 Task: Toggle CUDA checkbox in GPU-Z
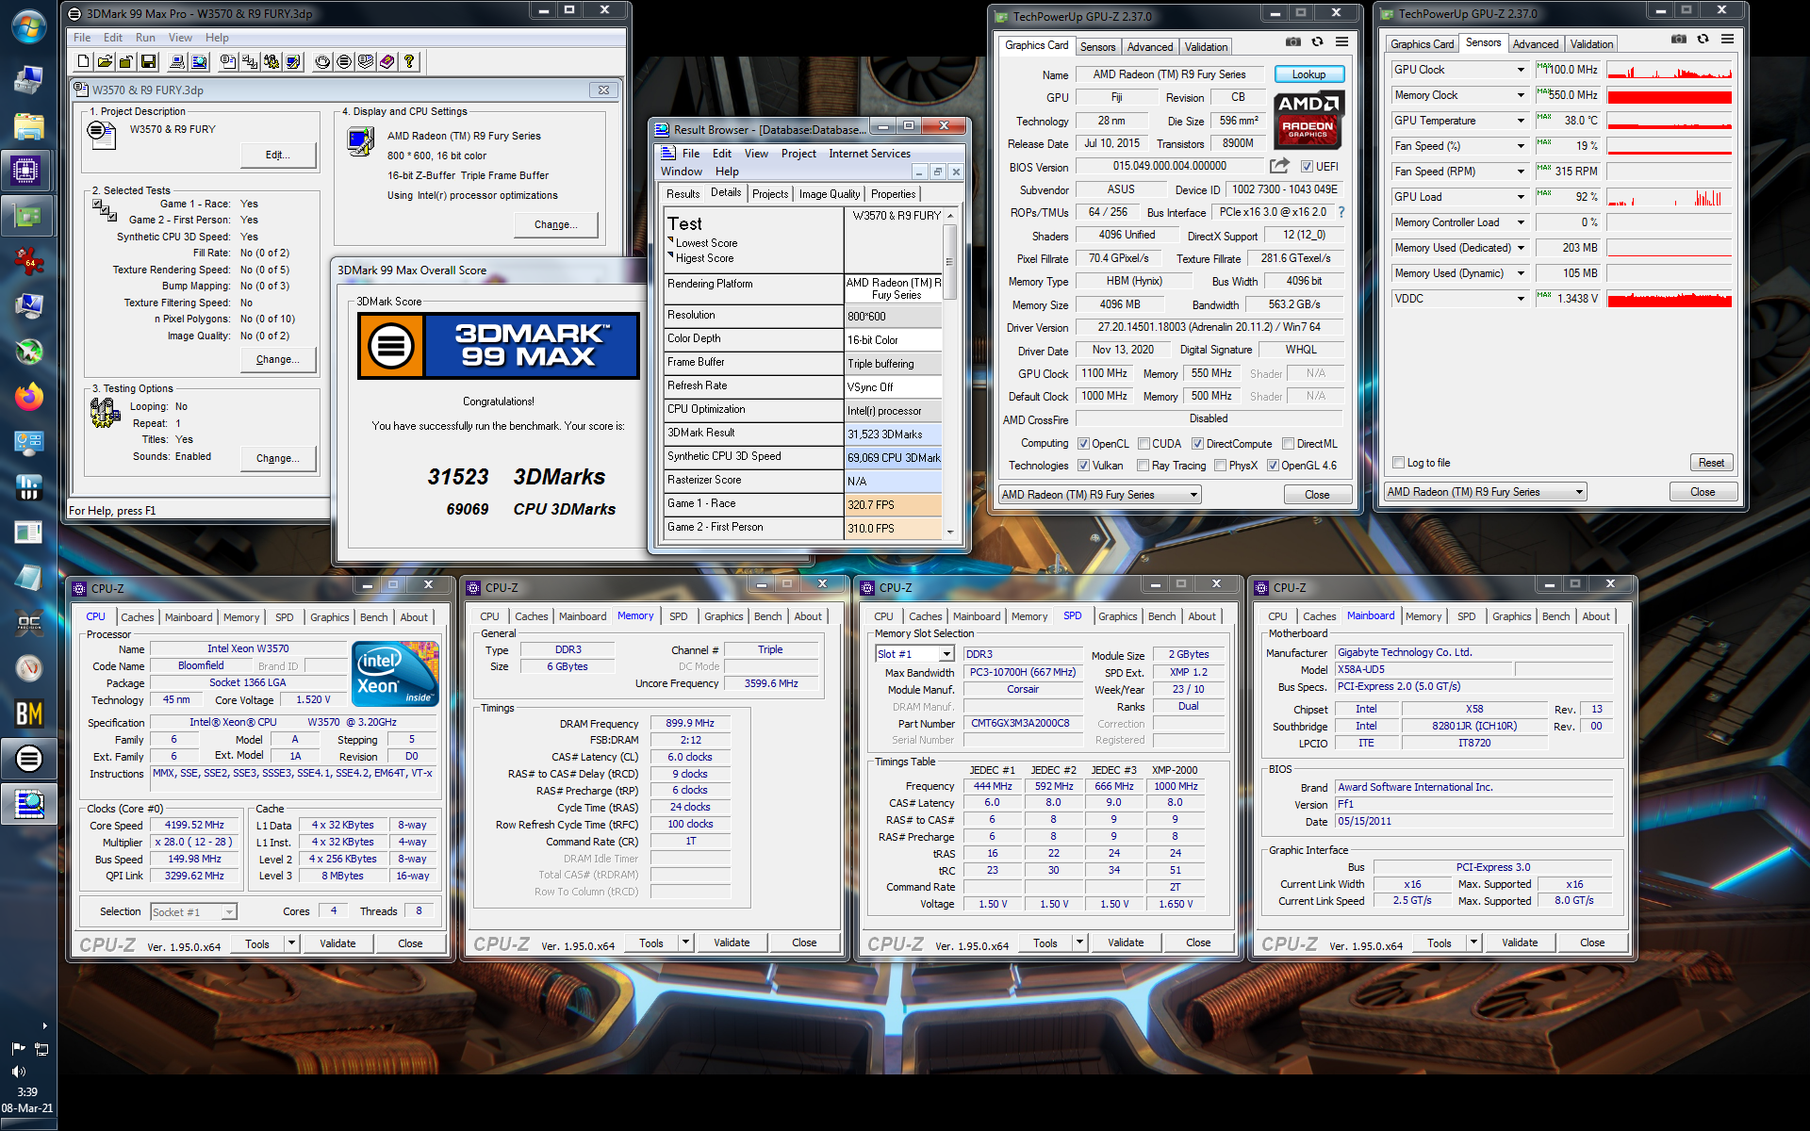click(1144, 444)
